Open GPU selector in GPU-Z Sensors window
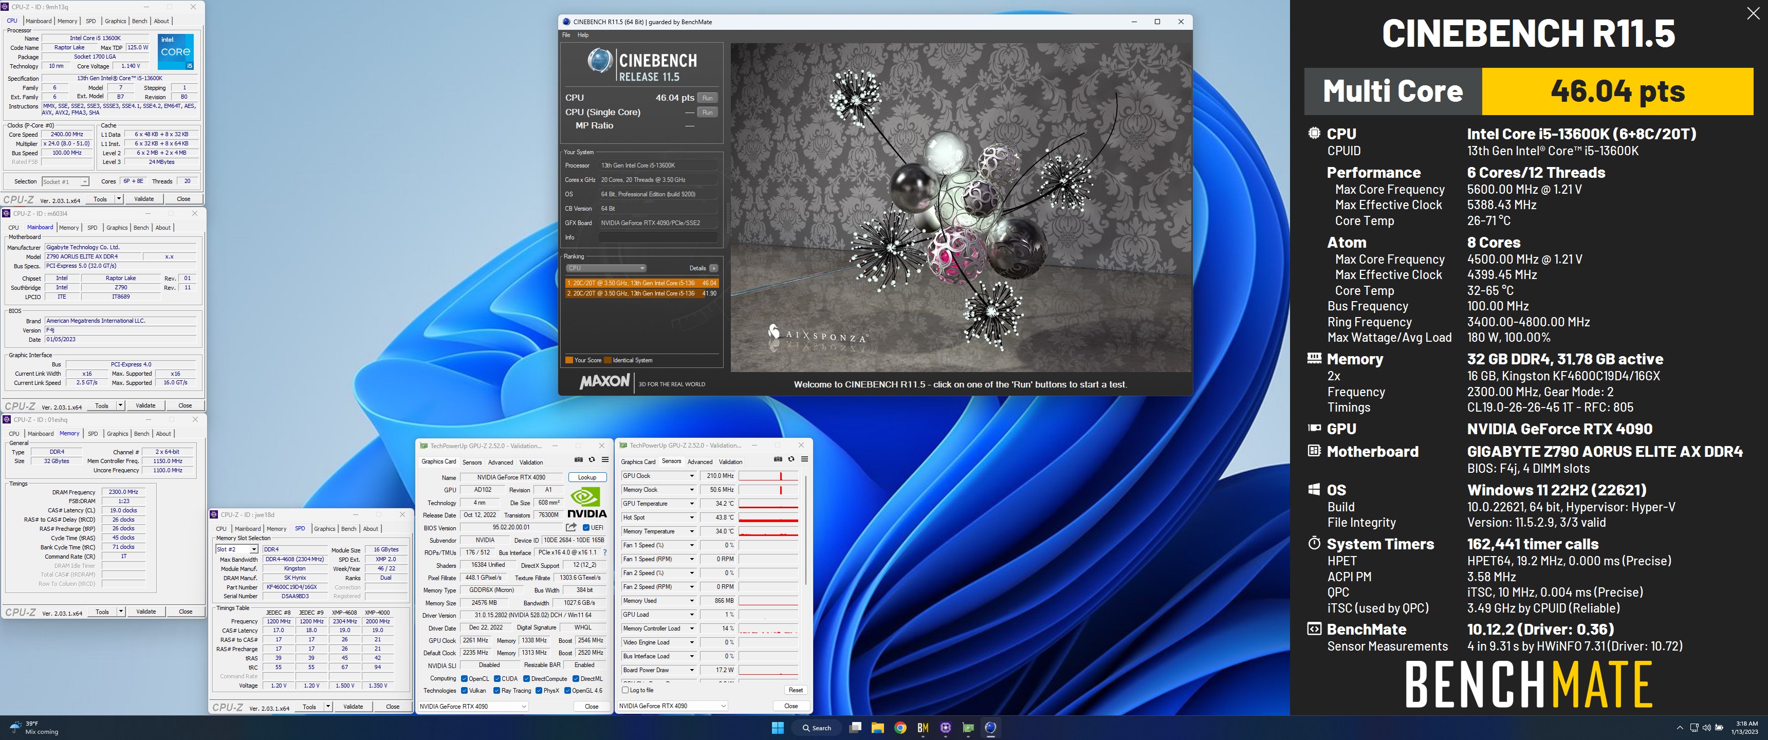The image size is (1768, 740). tap(673, 706)
